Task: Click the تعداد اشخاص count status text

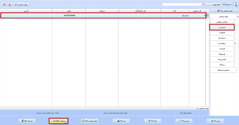Action: pyautogui.click(x=202, y=109)
